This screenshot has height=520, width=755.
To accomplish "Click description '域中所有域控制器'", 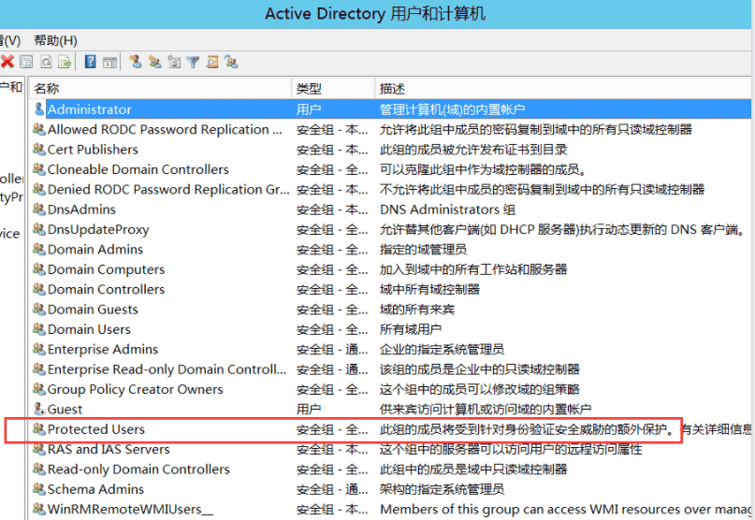I will point(429,289).
